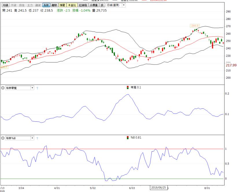Toggle the 均線 moving average button

pyautogui.click(x=5, y=5)
